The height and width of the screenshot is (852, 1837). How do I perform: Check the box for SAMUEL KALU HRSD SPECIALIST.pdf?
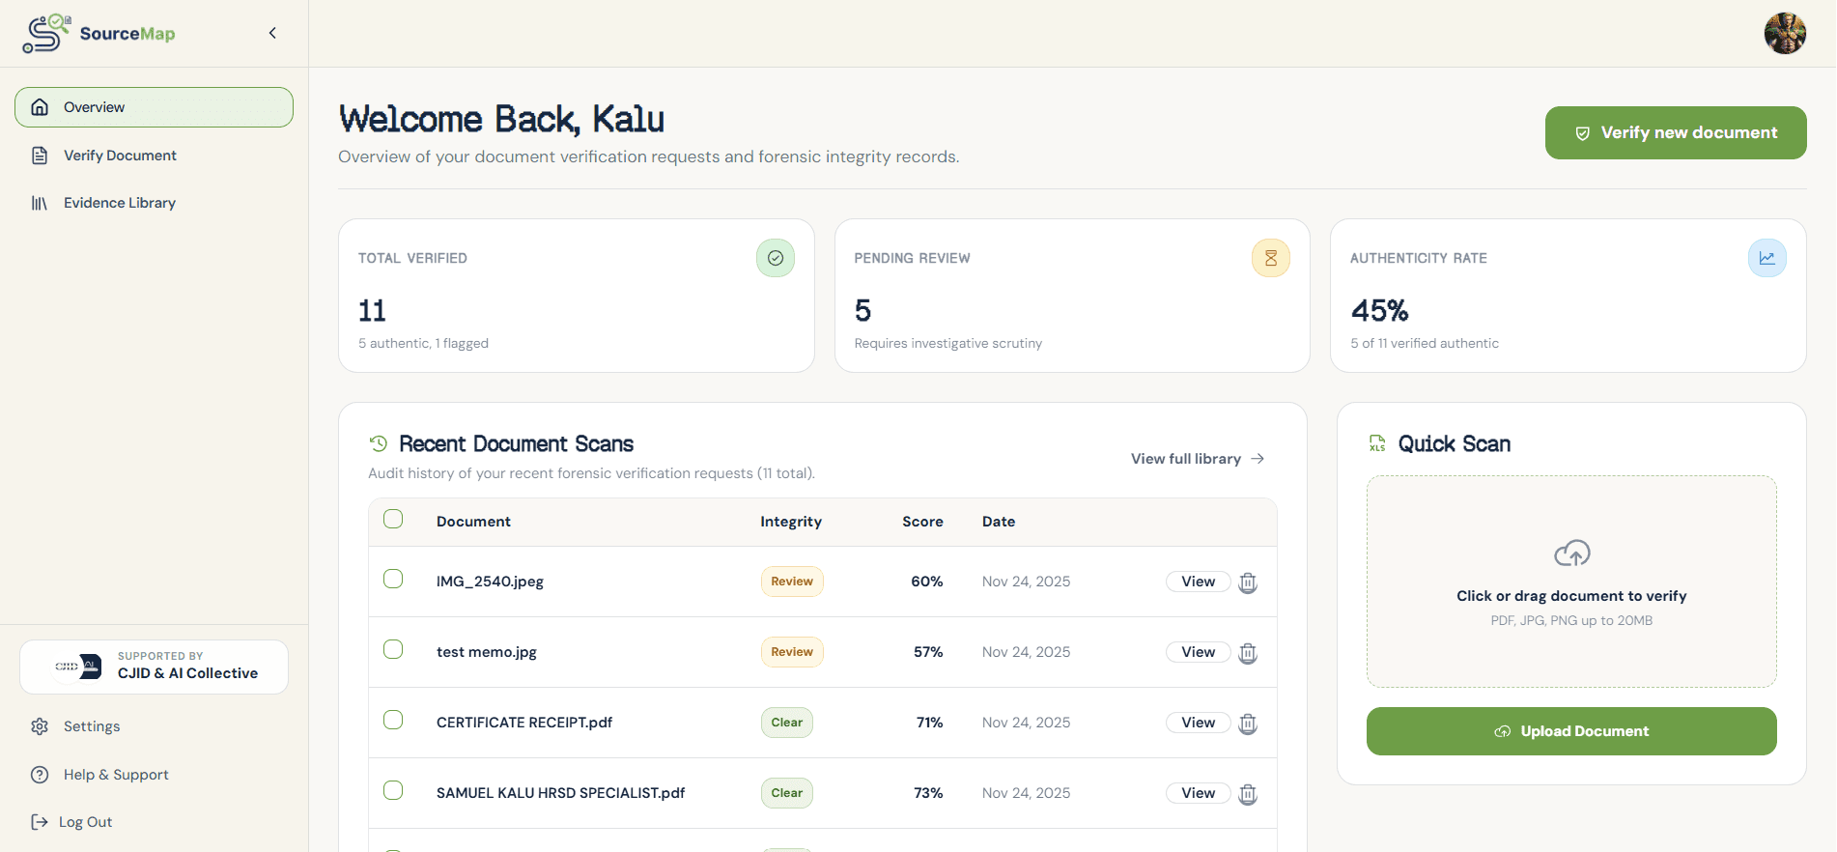[393, 790]
